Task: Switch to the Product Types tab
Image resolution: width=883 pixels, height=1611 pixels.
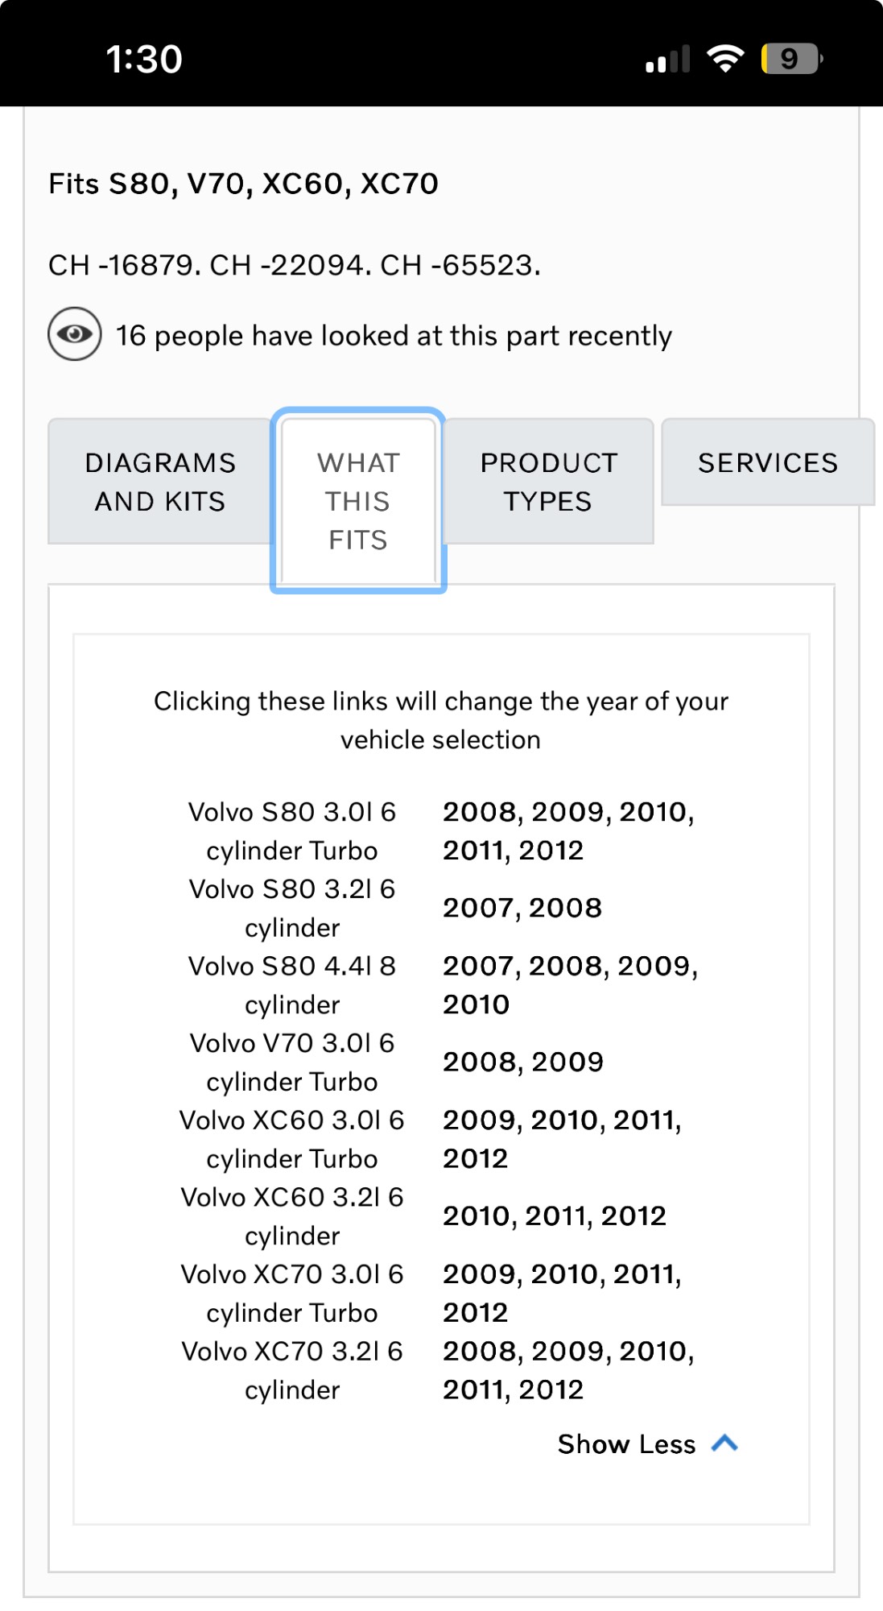Action: [x=548, y=482]
